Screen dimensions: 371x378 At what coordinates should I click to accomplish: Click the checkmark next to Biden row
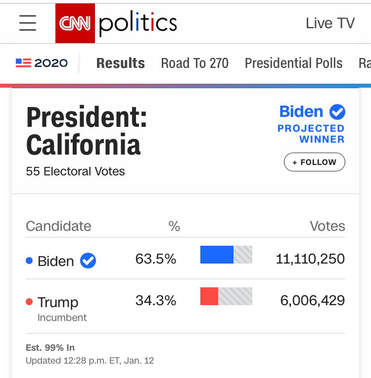coord(88,261)
